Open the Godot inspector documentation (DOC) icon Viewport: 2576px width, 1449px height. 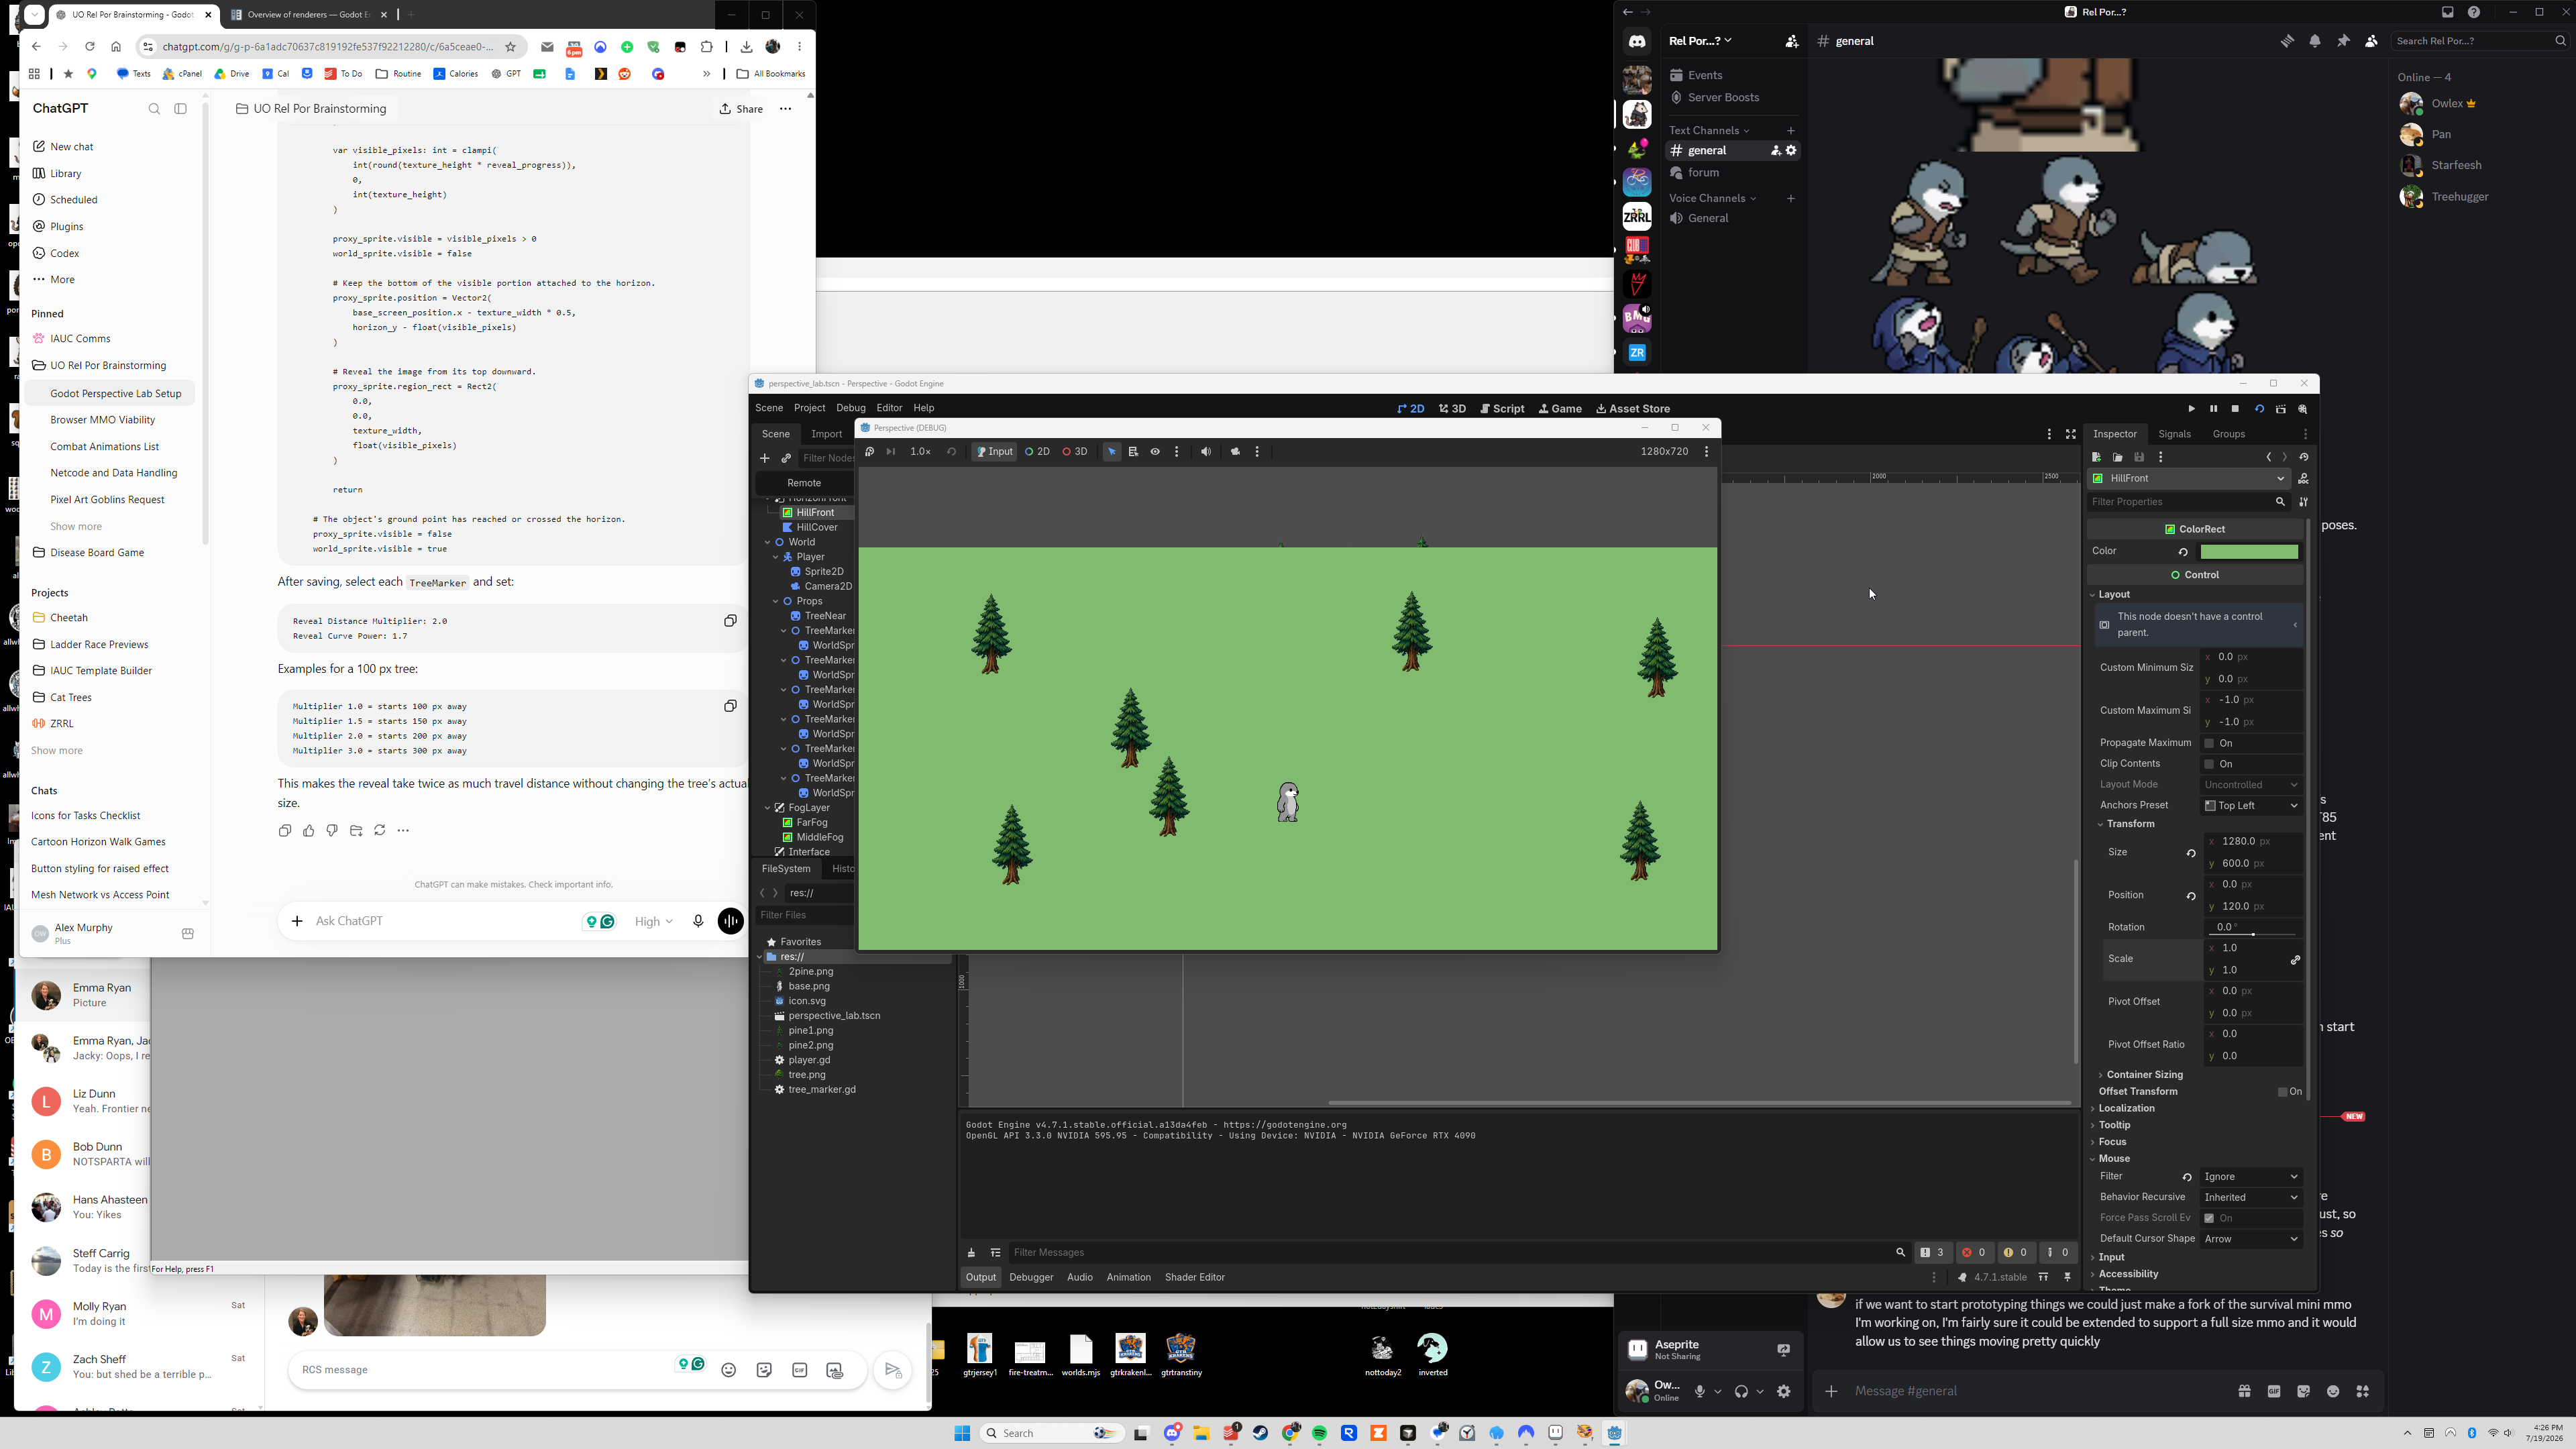(2303, 478)
